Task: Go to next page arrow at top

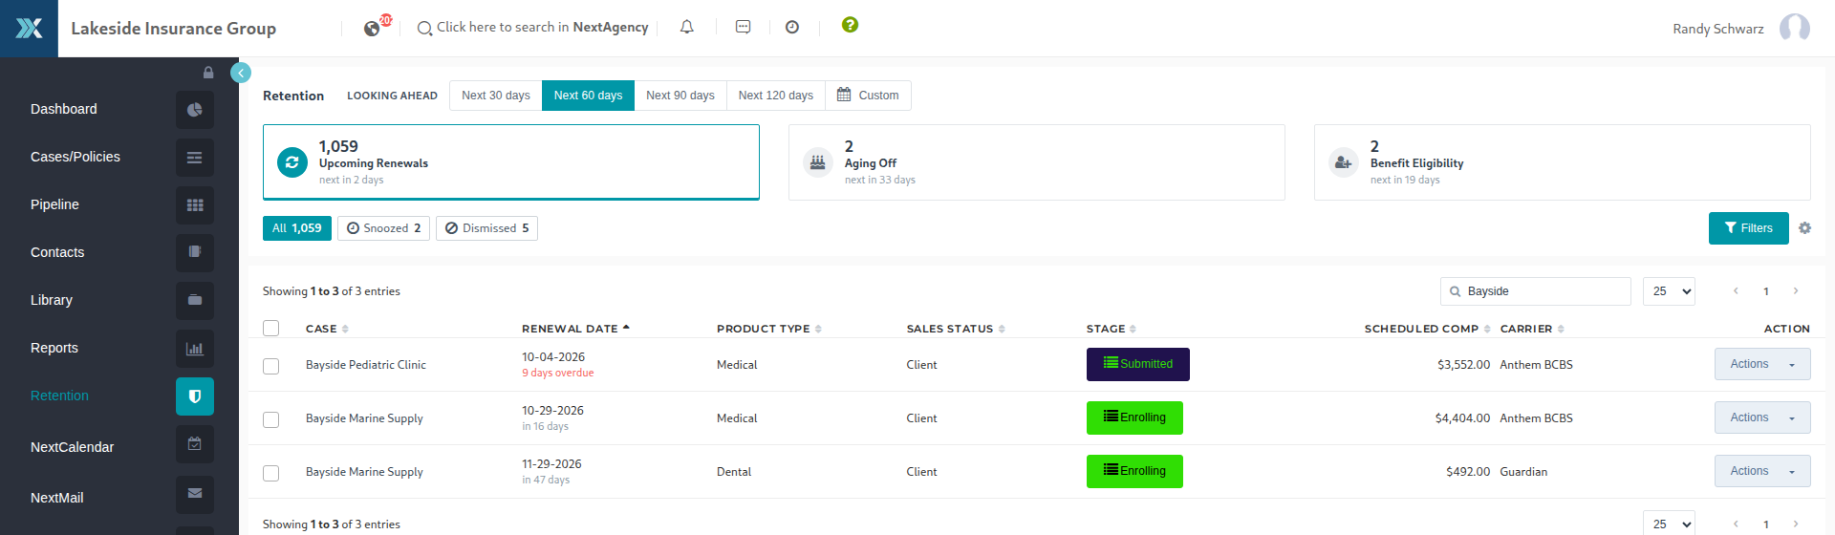Action: (x=1796, y=291)
